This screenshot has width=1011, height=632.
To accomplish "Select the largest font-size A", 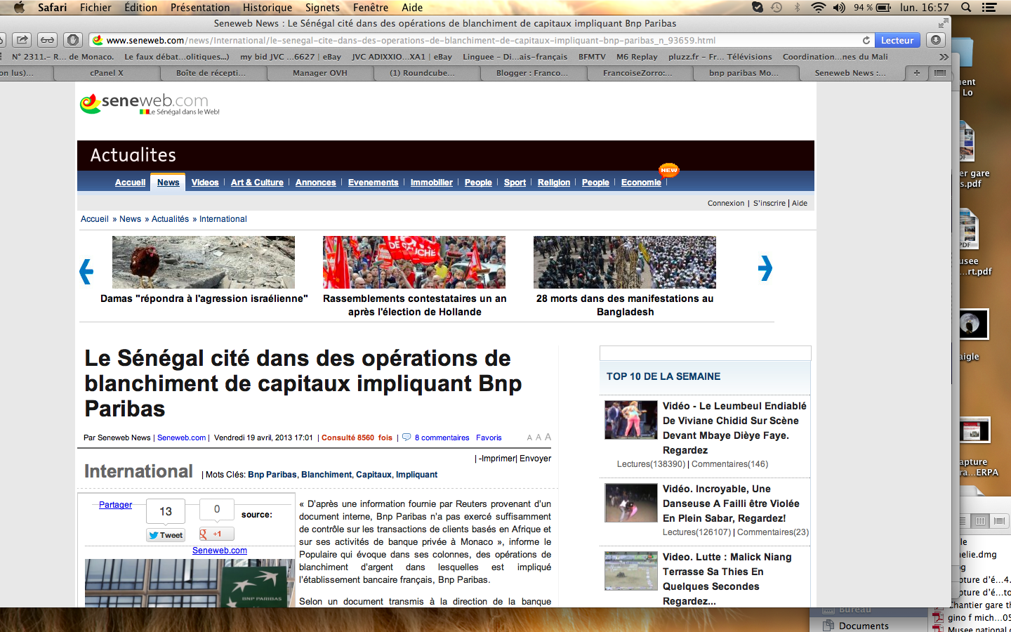I will click(548, 437).
